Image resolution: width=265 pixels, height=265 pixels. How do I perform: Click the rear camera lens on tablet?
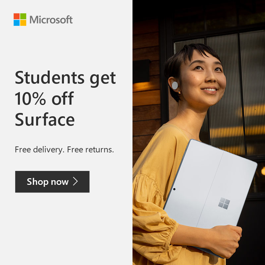174,189
